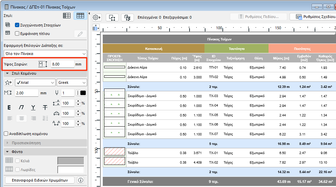Screen dimensions: 336x187
Task: Apply underline text formatting
Action: click(x=33, y=108)
